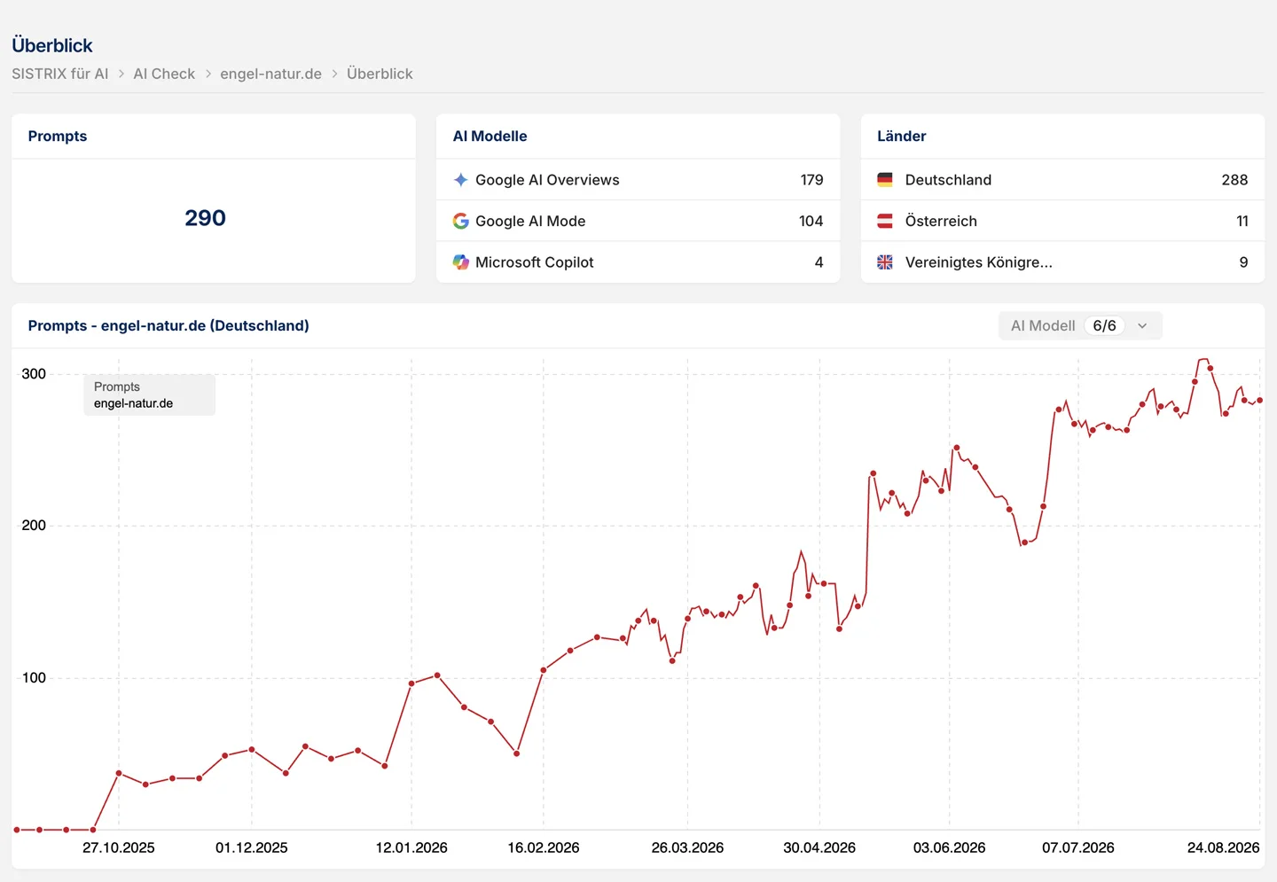1277x882 pixels.
Task: Click the Prompts card heading
Action: coord(58,136)
